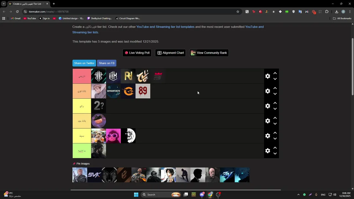Click the microphone icon in system tray
Screen dimensions: 354x199
(x=316, y=195)
